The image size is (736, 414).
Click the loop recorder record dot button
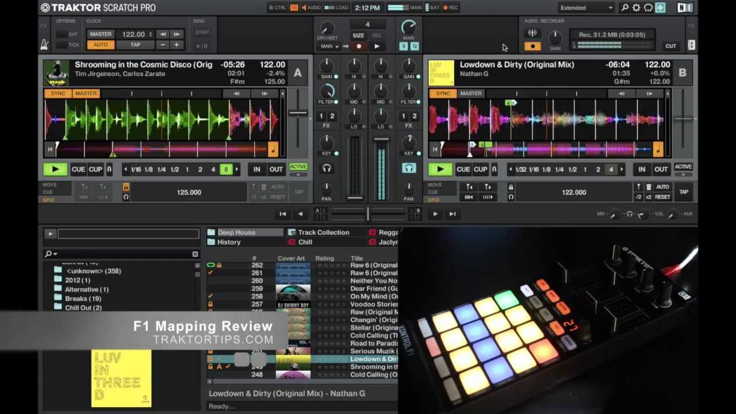pos(359,47)
